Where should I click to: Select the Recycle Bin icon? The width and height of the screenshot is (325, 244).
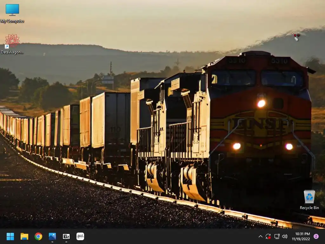[309, 200]
